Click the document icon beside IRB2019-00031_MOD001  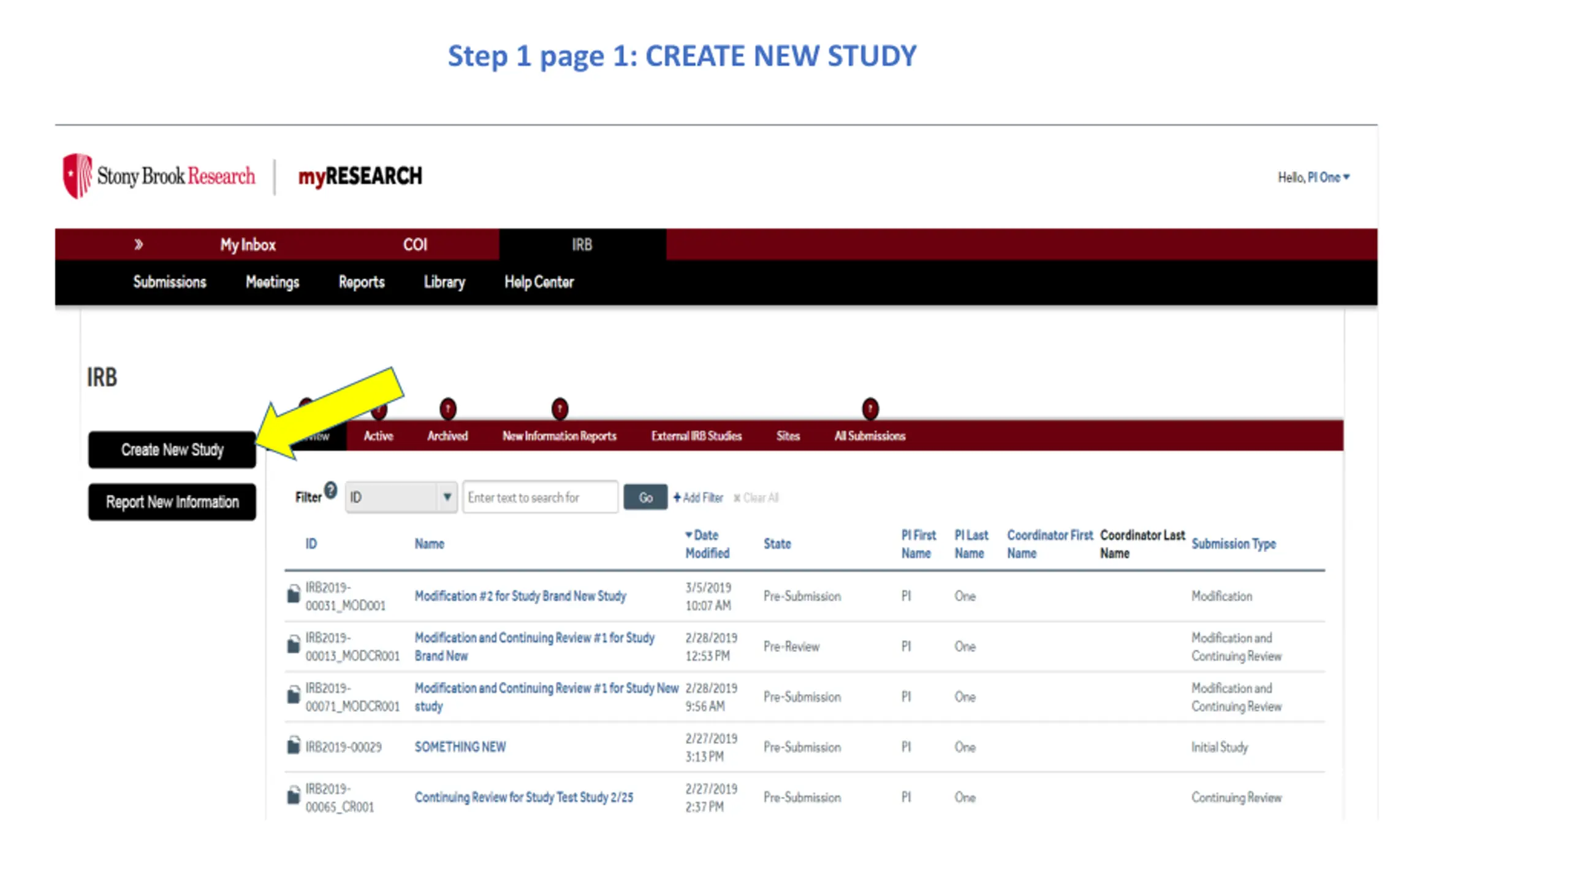(x=294, y=594)
